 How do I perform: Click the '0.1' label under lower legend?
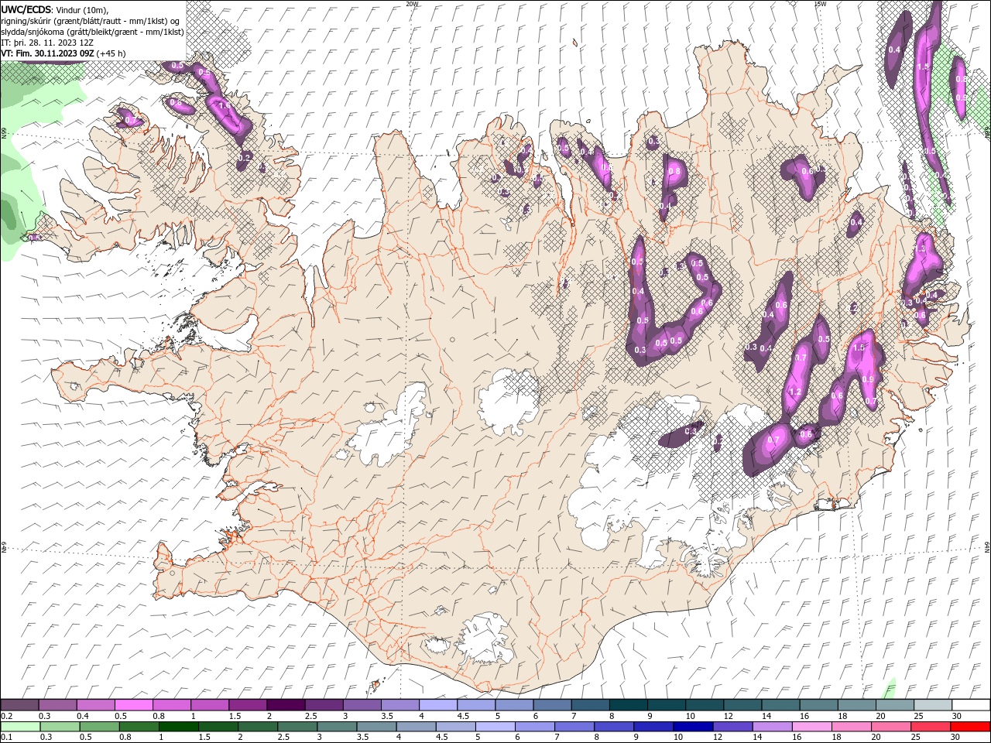(x=5, y=738)
